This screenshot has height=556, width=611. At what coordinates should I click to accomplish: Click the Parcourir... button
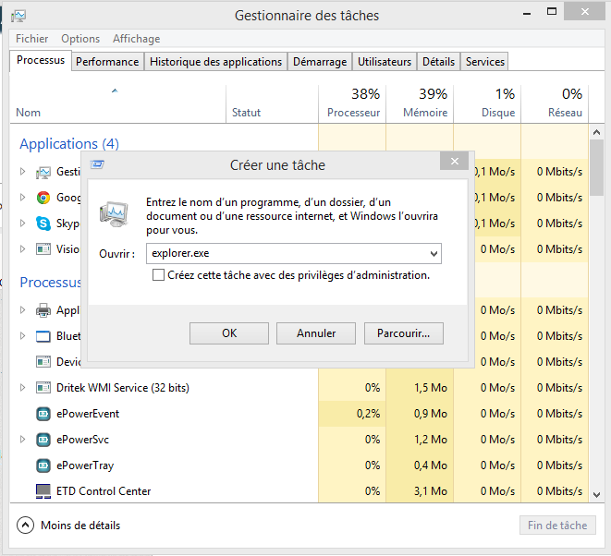click(x=404, y=333)
